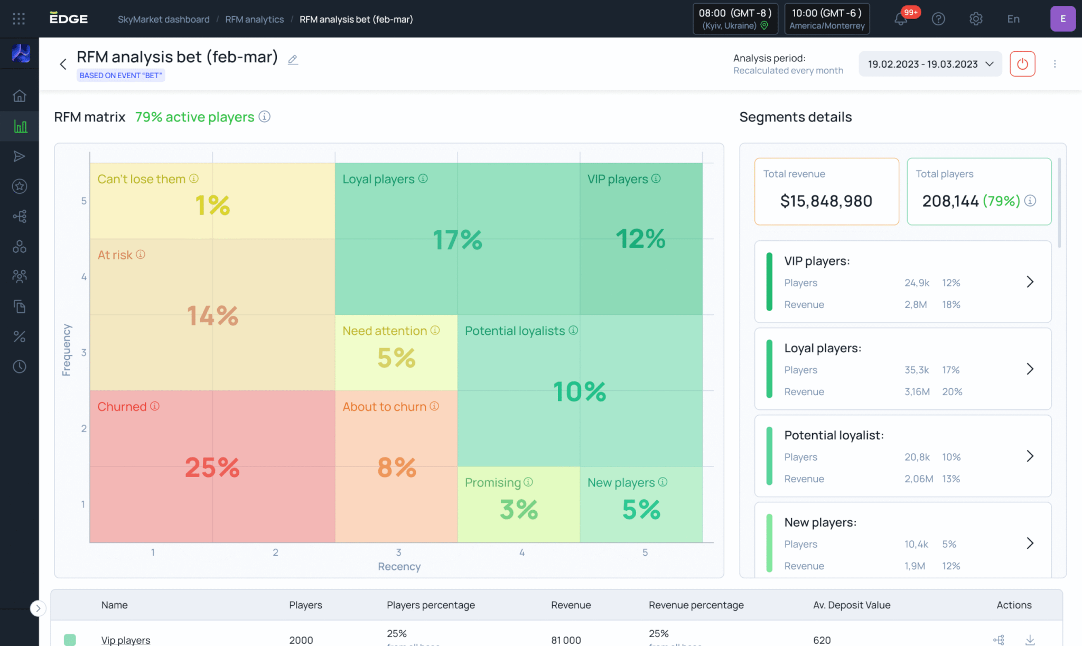Go to home via sidebar icon

point(20,96)
